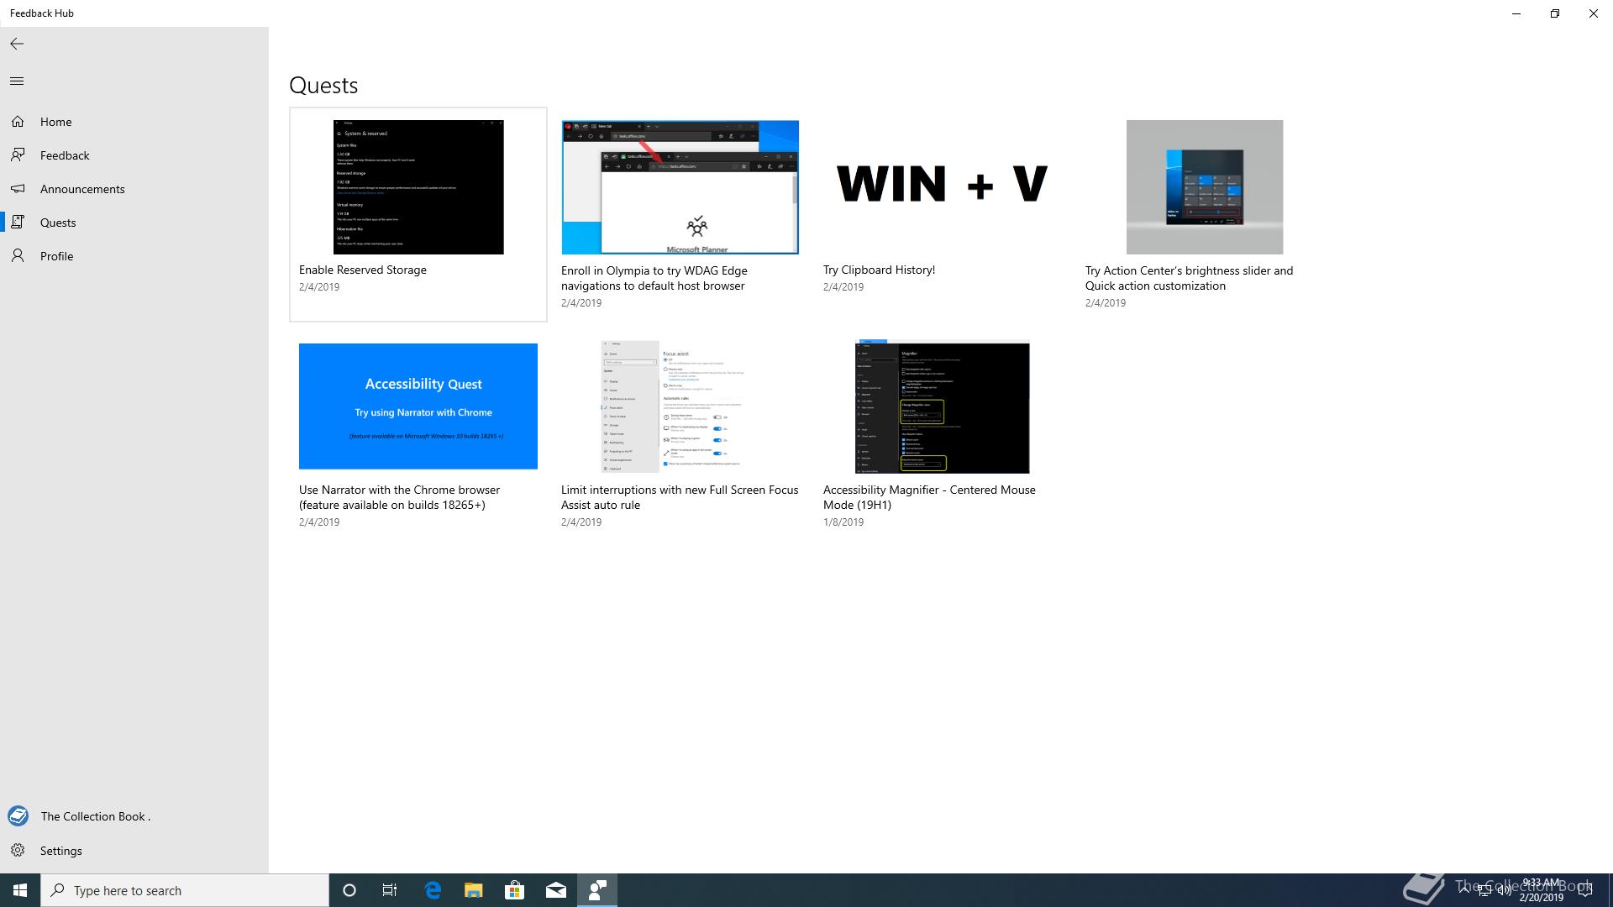Image resolution: width=1613 pixels, height=907 pixels.
Task: Select Quests in the sidebar
Action: [134, 223]
